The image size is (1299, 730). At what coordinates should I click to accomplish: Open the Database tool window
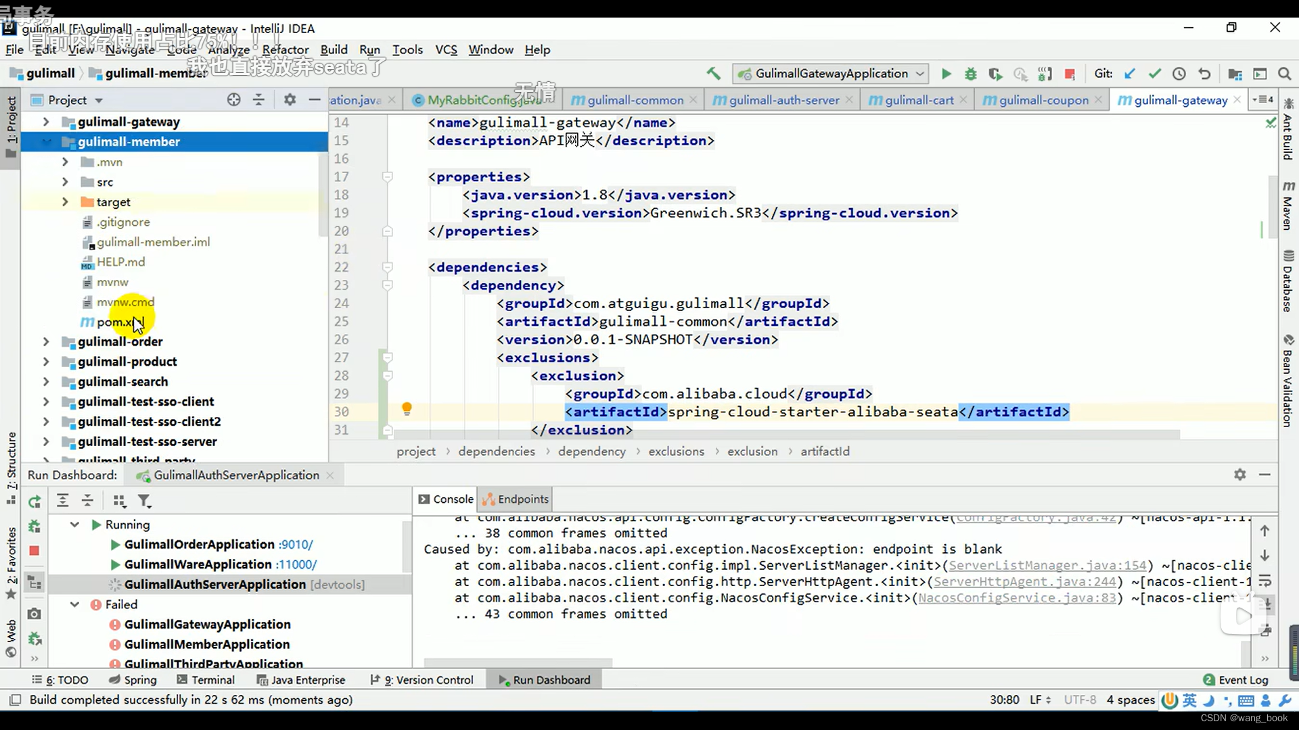1288,281
